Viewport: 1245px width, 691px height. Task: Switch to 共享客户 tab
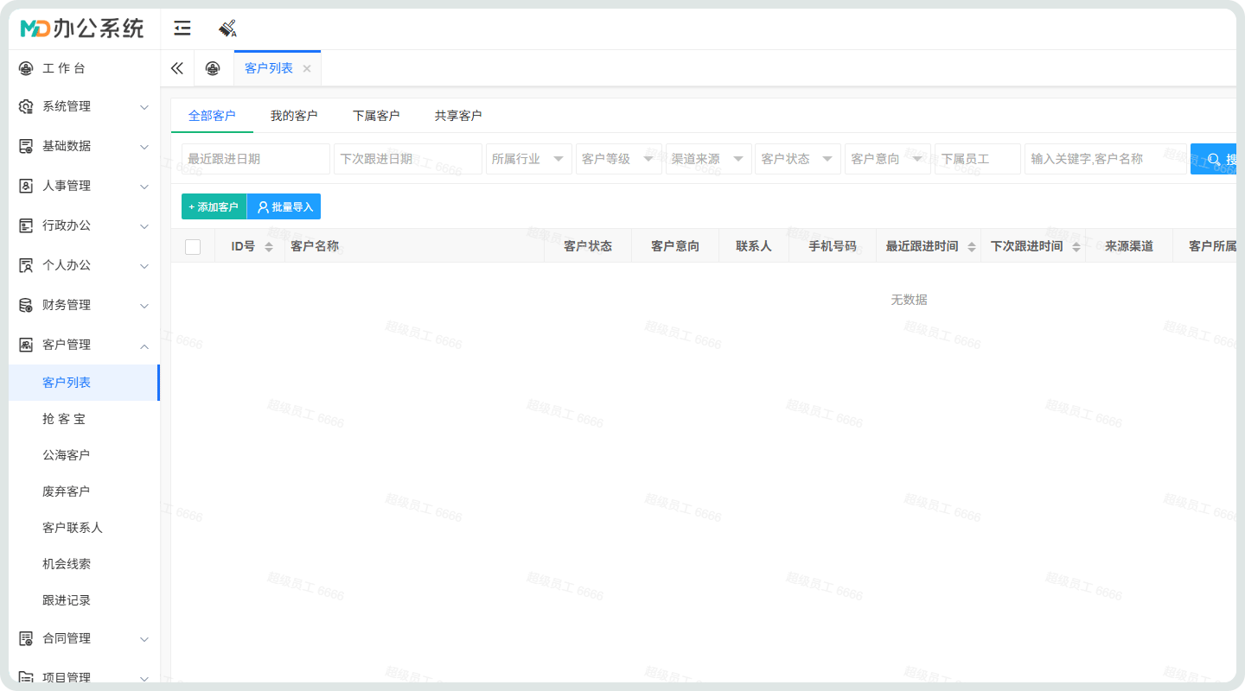click(458, 116)
